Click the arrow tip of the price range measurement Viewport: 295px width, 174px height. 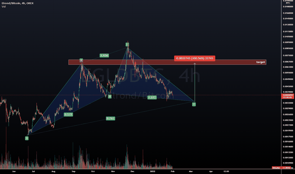tap(195, 64)
